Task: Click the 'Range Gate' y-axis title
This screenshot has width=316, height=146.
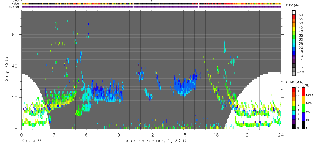Action: click(7, 70)
